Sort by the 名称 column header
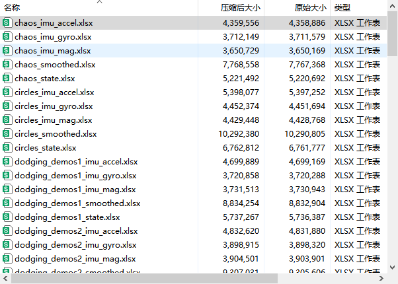 (x=99, y=8)
